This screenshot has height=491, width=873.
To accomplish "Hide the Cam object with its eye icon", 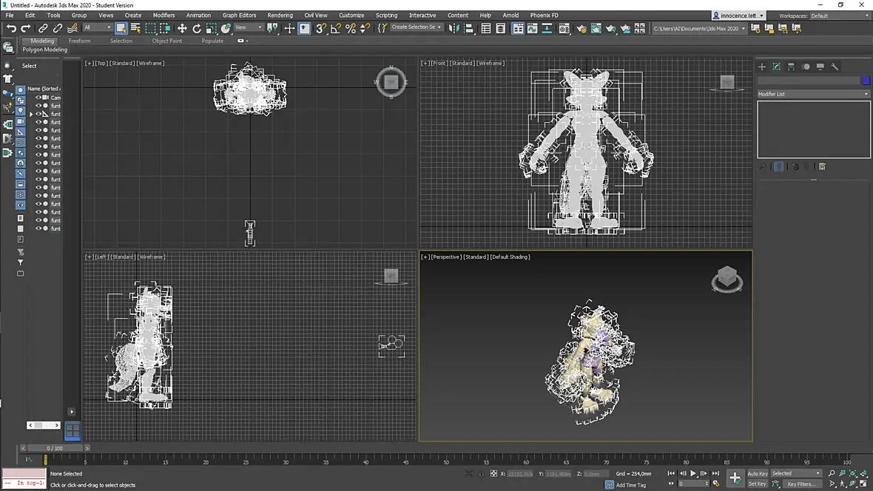I will [x=38, y=98].
